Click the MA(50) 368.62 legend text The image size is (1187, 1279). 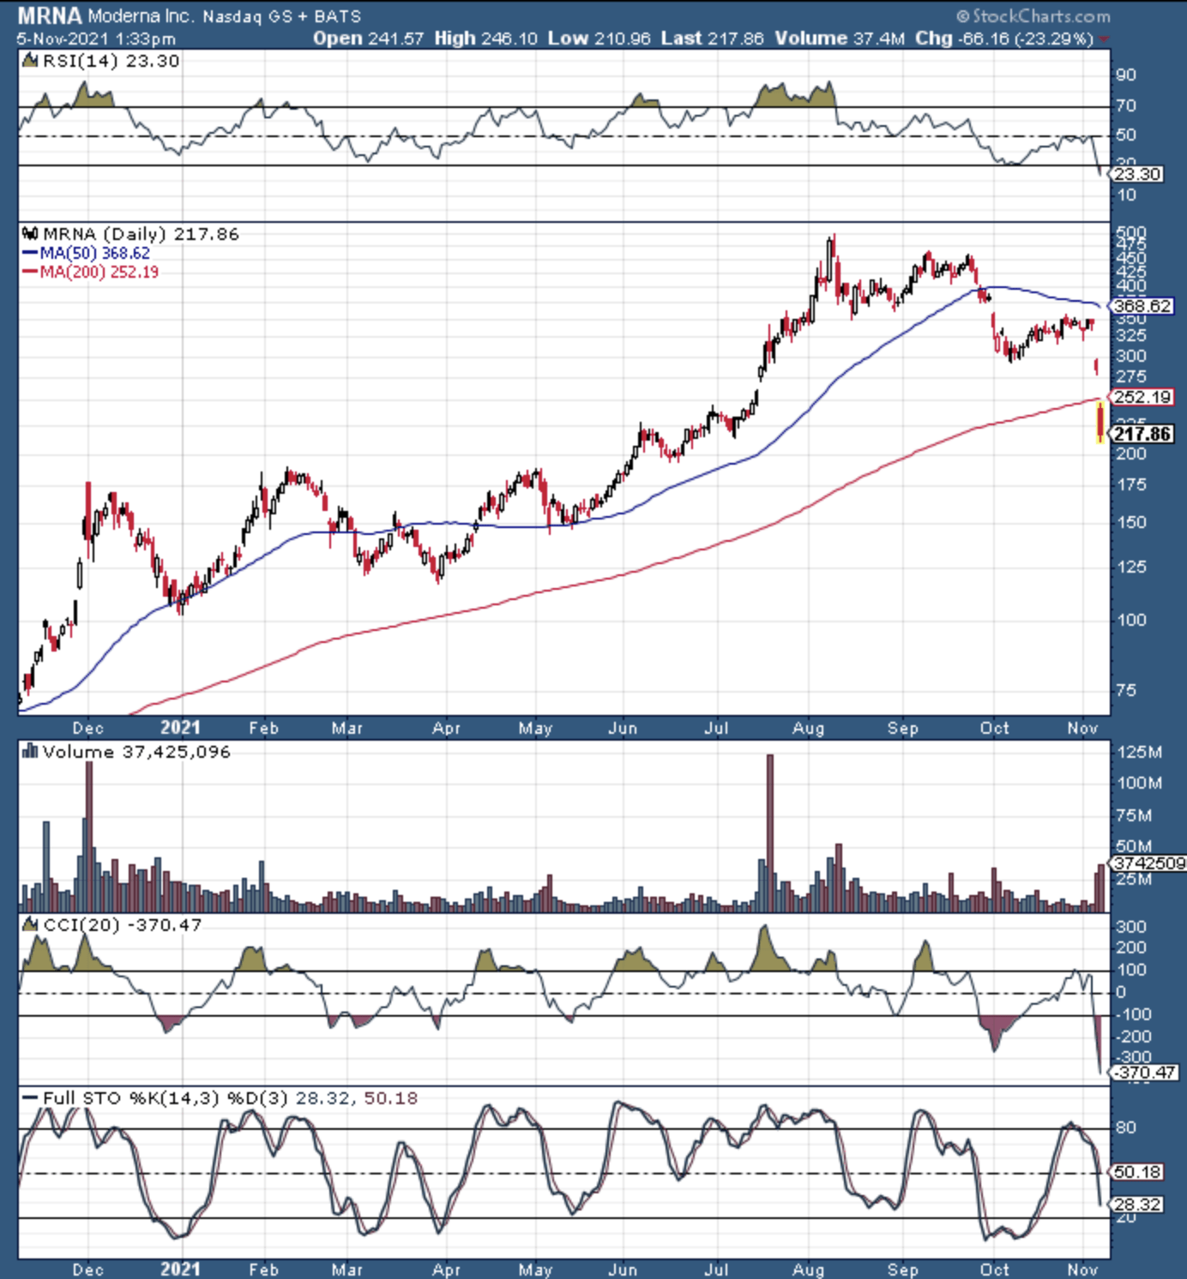[x=94, y=254]
